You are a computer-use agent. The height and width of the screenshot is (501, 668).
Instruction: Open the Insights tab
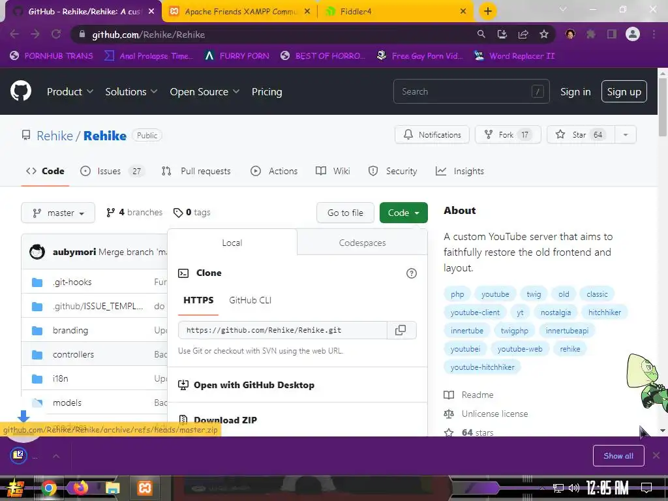click(460, 172)
